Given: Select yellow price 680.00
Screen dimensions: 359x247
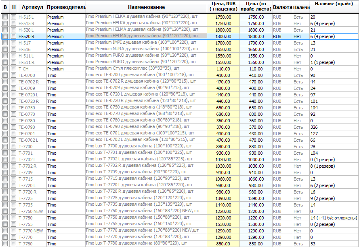Looking at the screenshot, I should click(223, 114).
